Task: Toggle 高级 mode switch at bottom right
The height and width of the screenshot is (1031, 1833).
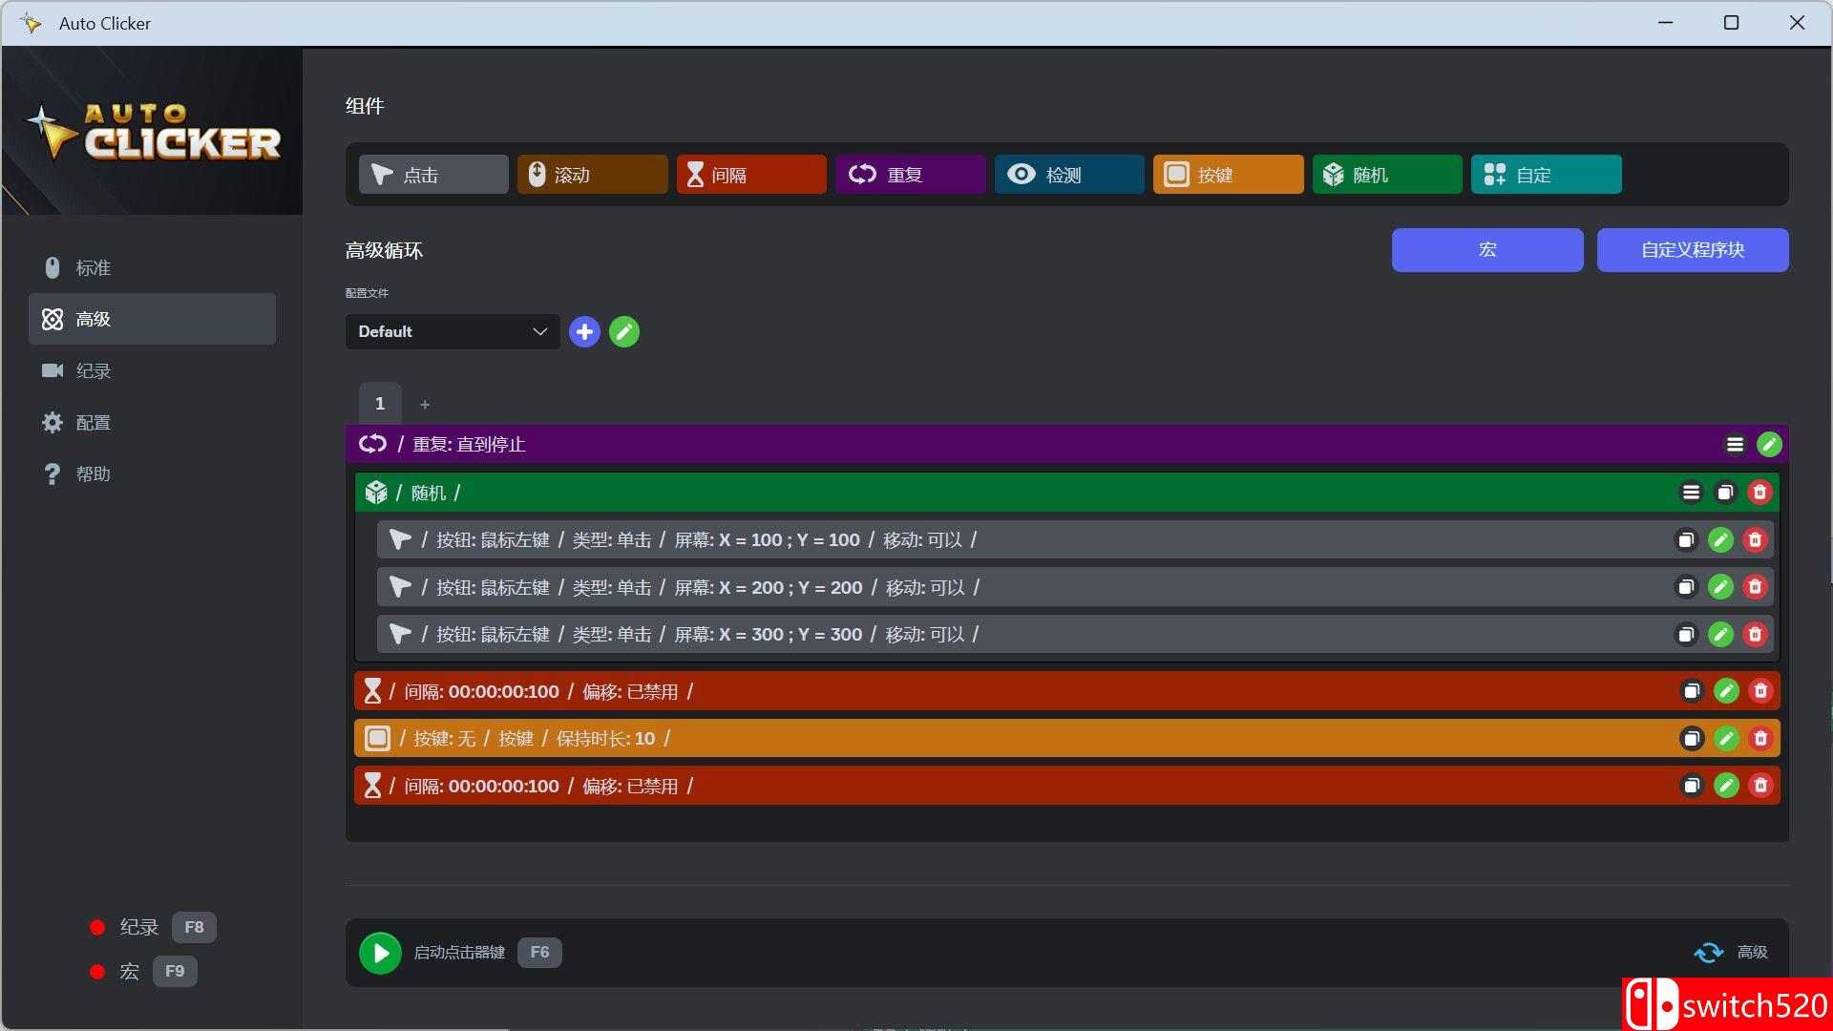Action: click(1709, 952)
